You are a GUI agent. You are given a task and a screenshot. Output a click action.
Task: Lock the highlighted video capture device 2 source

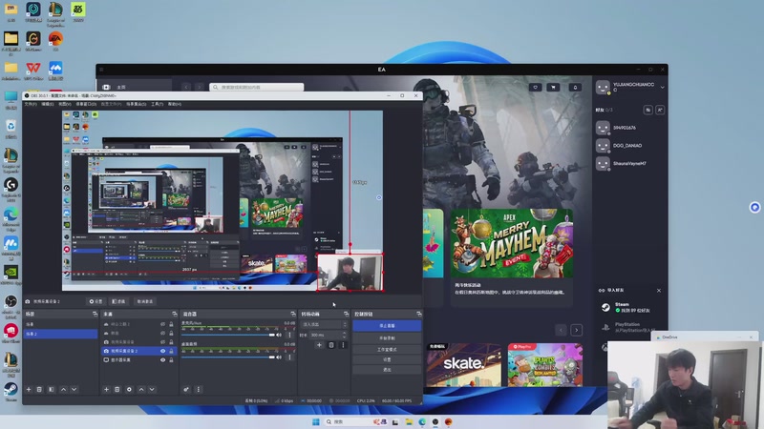pyautogui.click(x=171, y=351)
